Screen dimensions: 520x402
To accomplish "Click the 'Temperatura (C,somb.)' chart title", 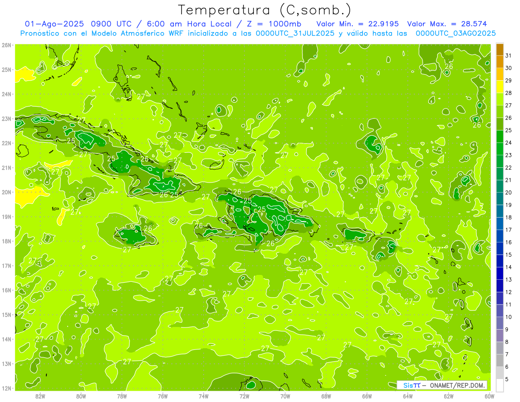I will [265, 10].
